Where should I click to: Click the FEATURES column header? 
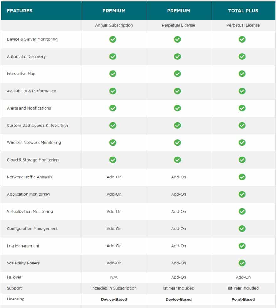tap(20, 11)
